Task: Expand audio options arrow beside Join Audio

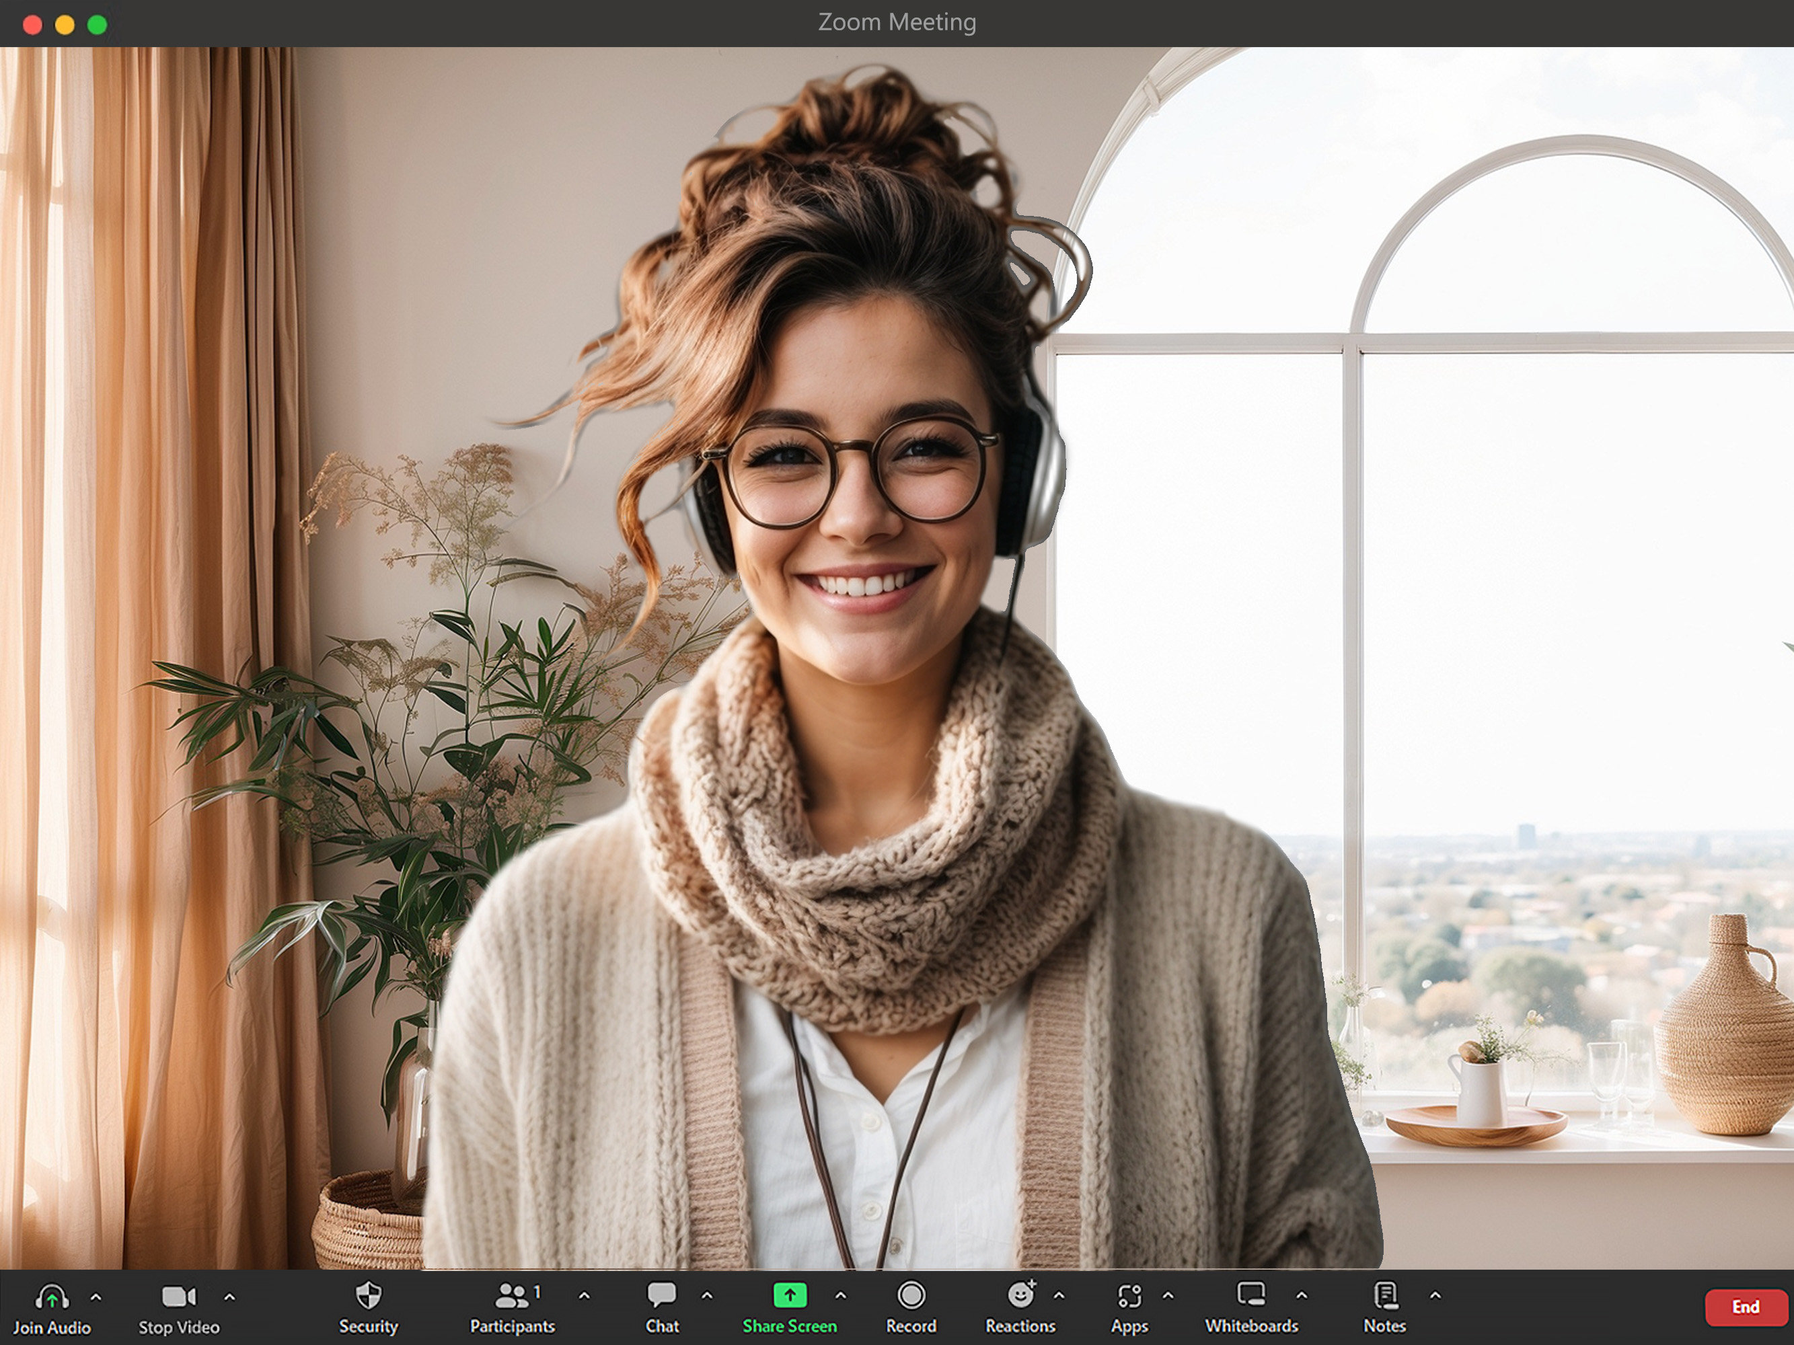Action: pos(96,1297)
